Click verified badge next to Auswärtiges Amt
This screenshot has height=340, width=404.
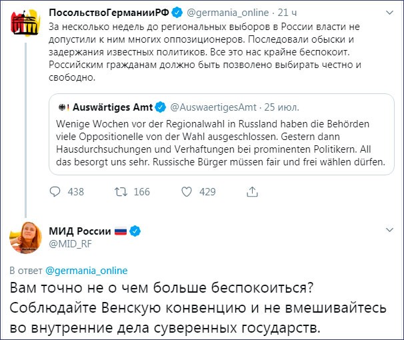(x=160, y=107)
